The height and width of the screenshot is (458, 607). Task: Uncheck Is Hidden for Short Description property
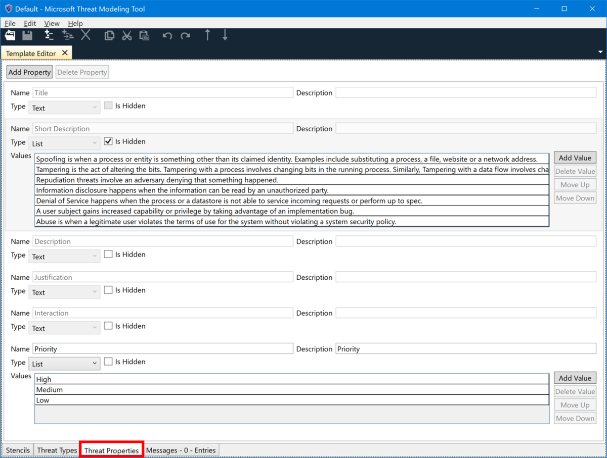pos(108,141)
